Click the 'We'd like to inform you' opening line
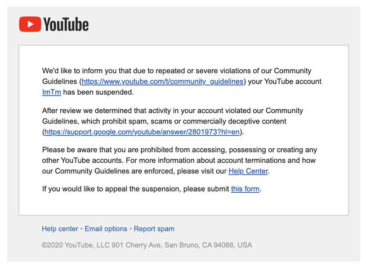This screenshot has width=366, height=266. coord(177,71)
